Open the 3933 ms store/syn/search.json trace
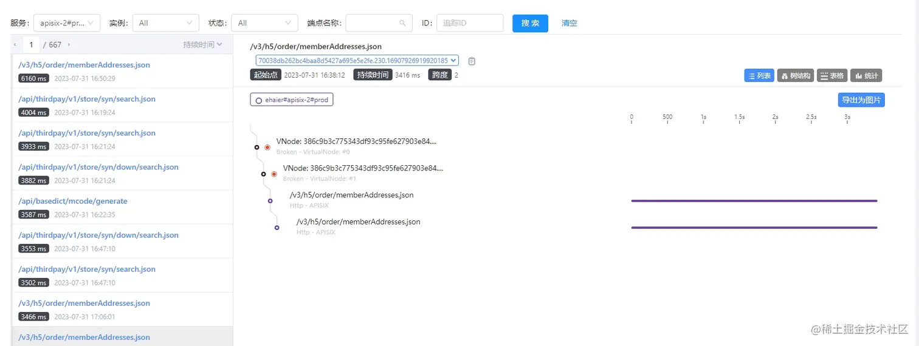 click(x=122, y=140)
